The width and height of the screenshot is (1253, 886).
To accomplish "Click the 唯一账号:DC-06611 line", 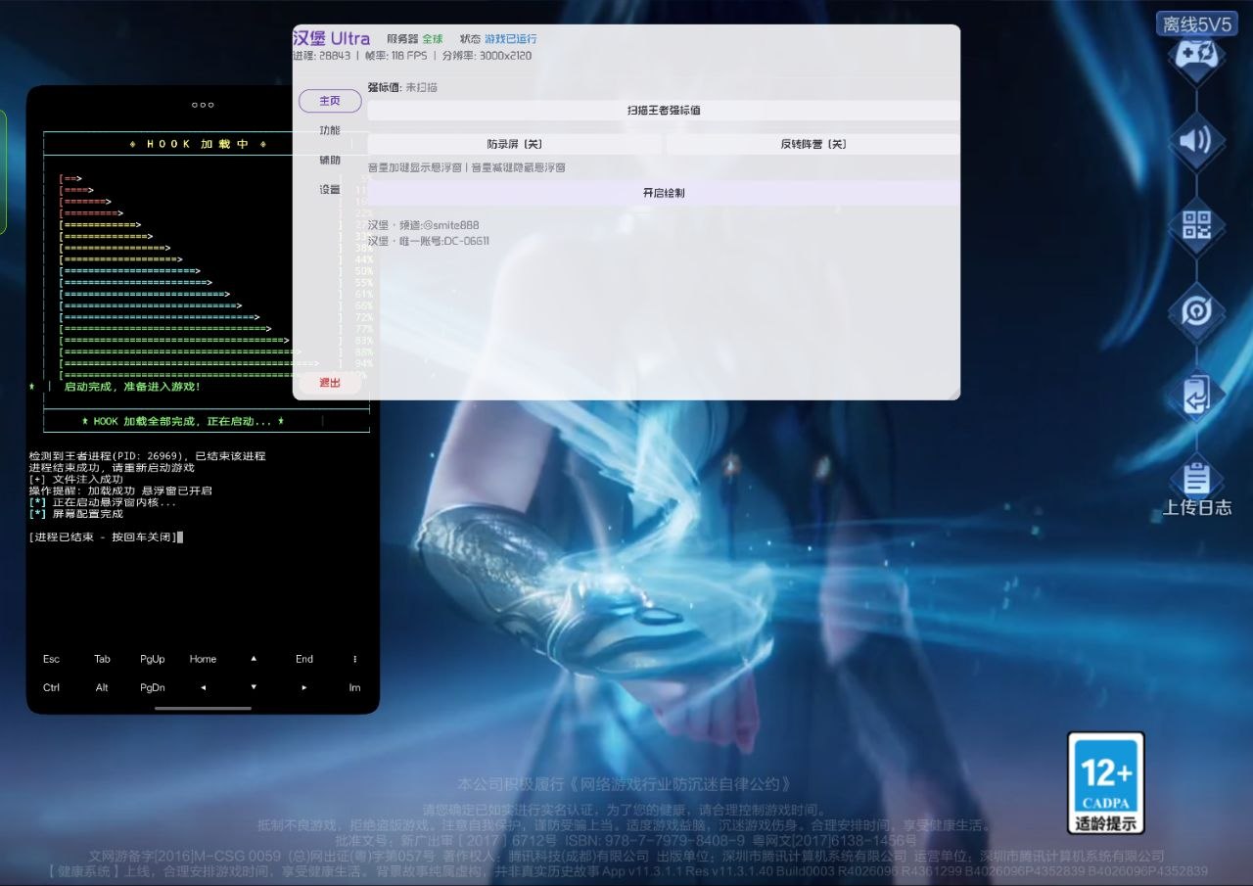I will tap(429, 241).
